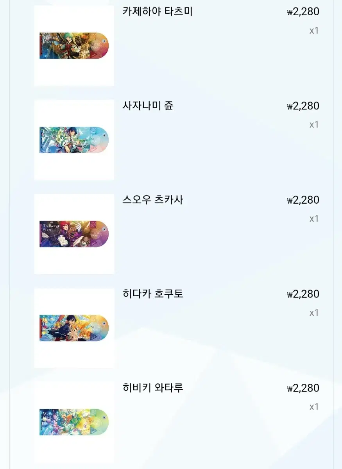Viewport: 342px width, 469px height.
Task: Click the 히비키 와타루 item name
Action: click(x=153, y=388)
